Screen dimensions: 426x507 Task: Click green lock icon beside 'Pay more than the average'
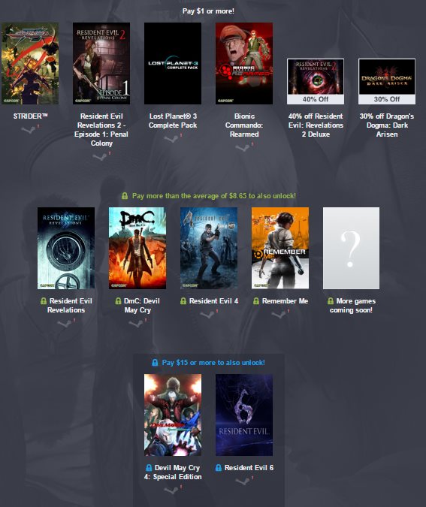point(125,195)
